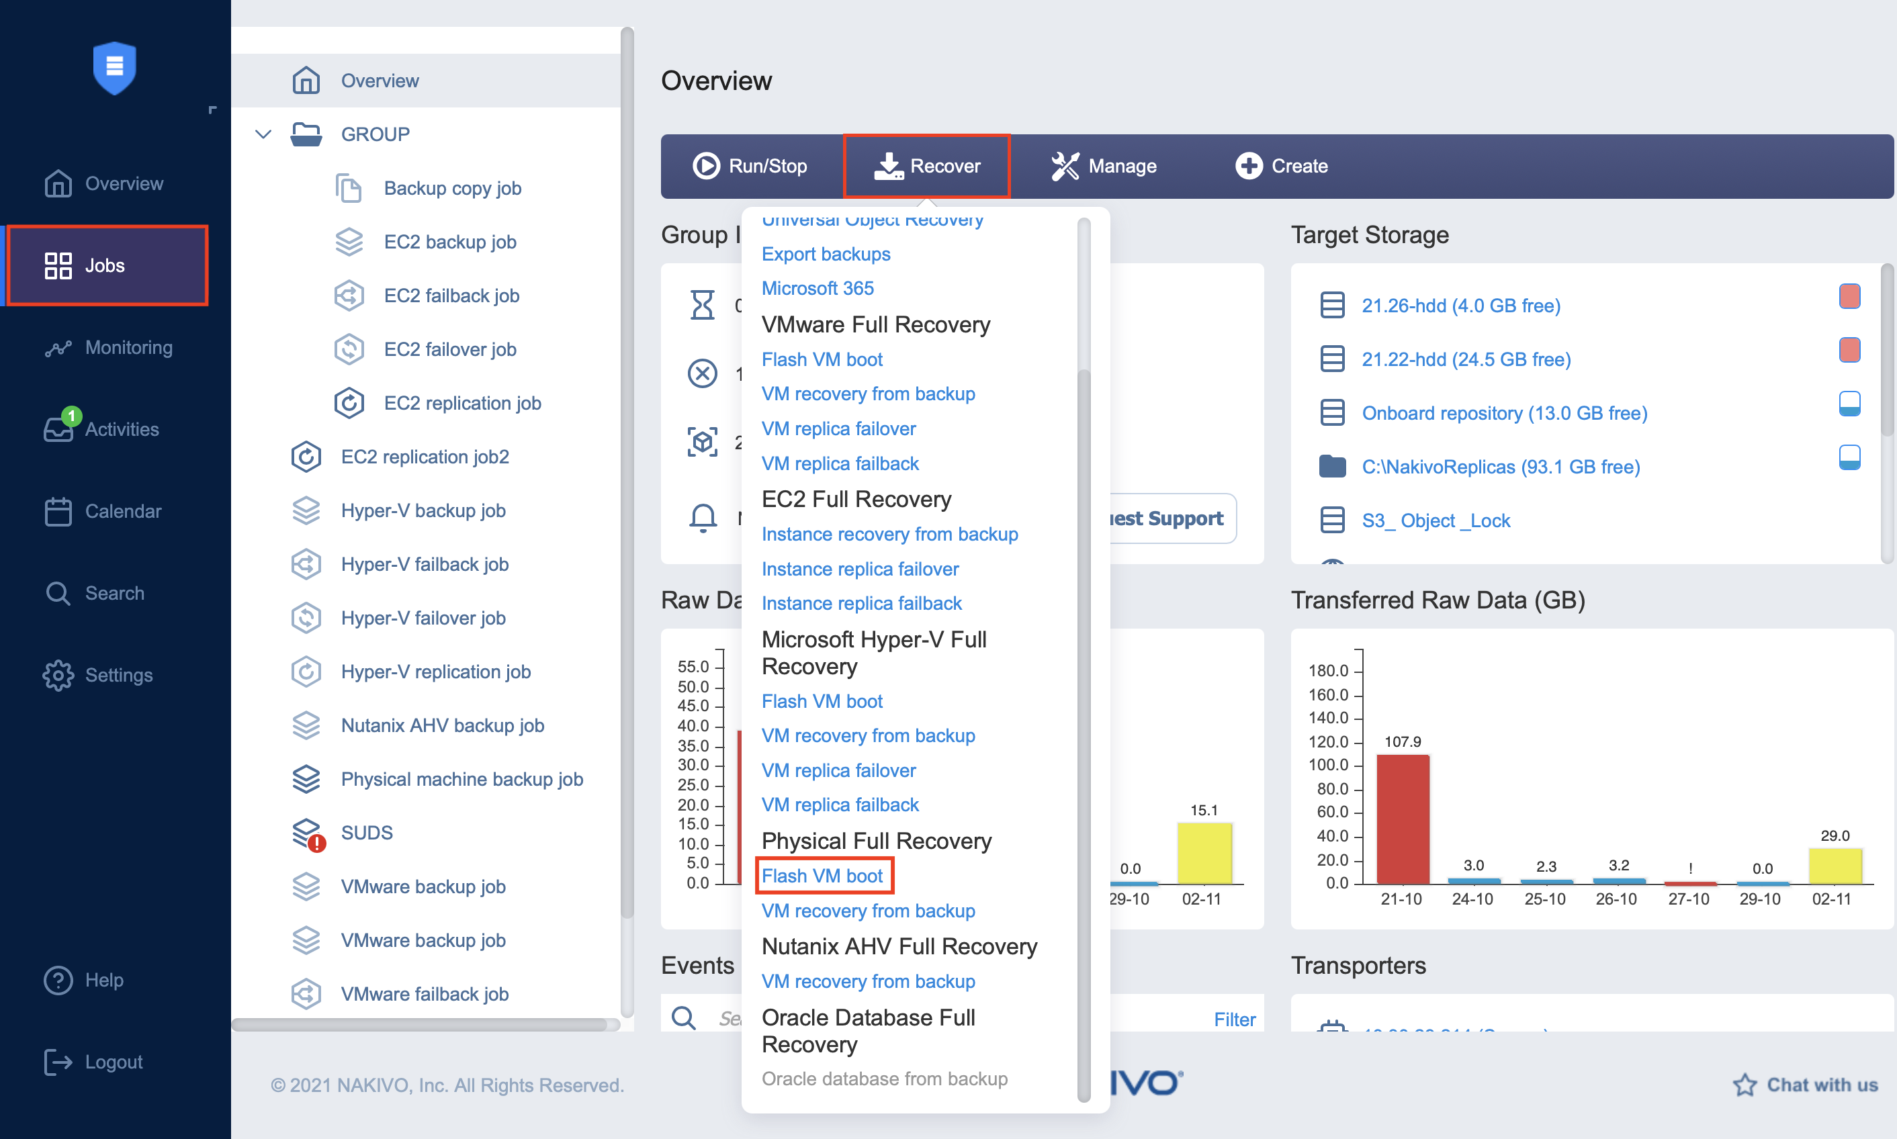Open the Overview home icon in sidebar

pyautogui.click(x=58, y=183)
